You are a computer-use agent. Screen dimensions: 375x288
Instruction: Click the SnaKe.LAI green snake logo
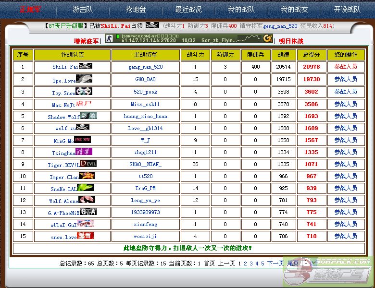pyautogui.click(x=85, y=188)
